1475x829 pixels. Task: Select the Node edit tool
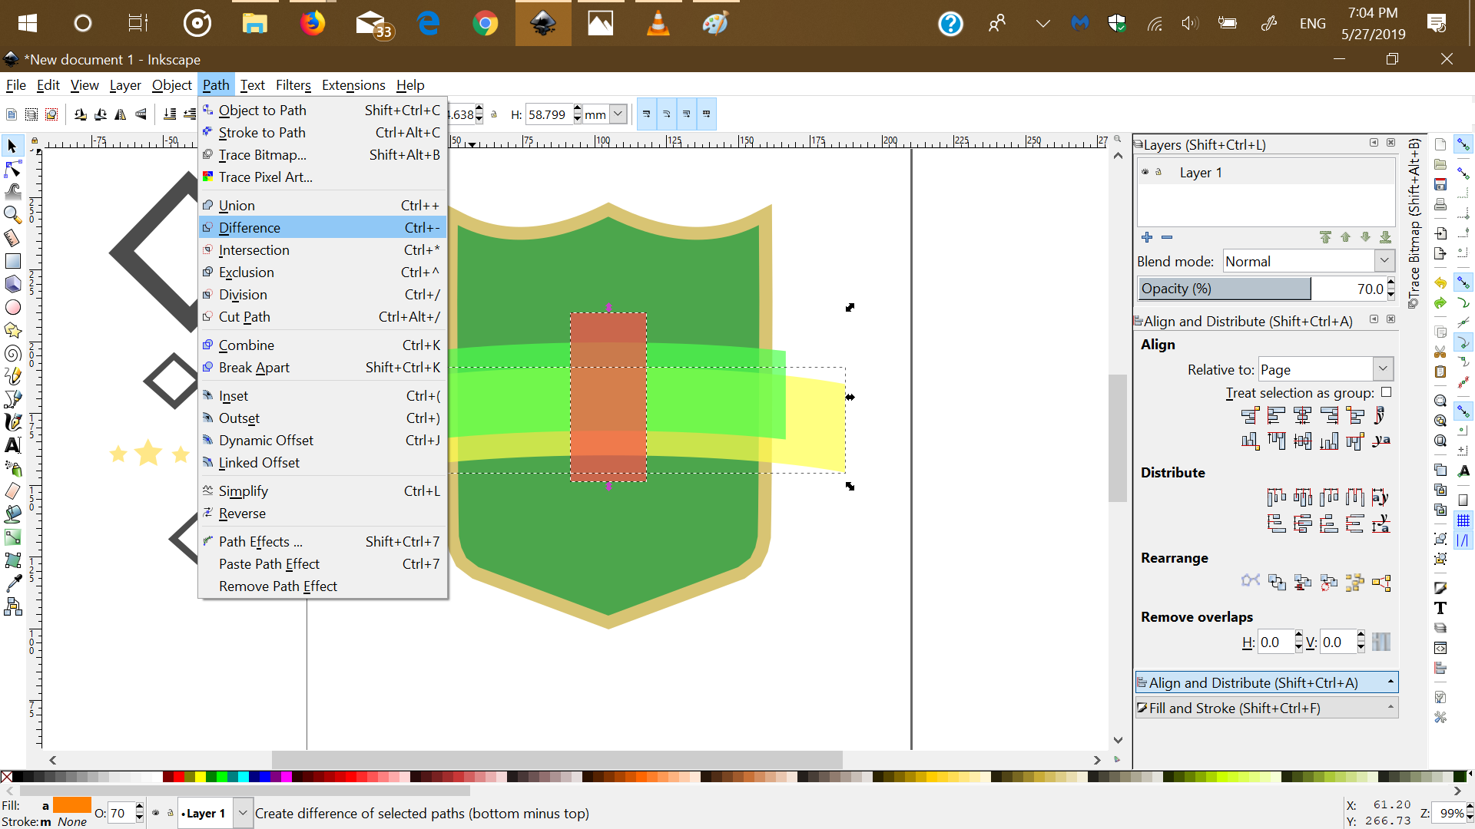pyautogui.click(x=13, y=169)
